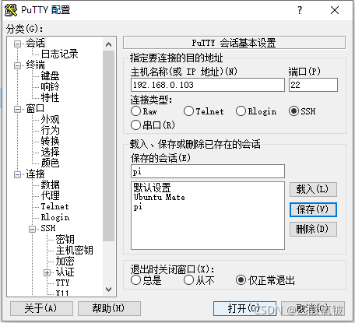Click the saved session name field
The height and width of the screenshot is (323, 355).
coord(208,171)
